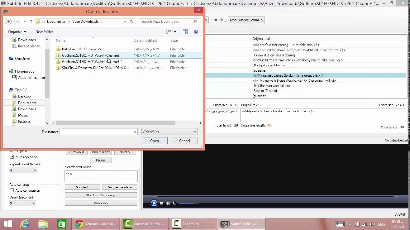Open the Video files type dropdown

pos(169,132)
